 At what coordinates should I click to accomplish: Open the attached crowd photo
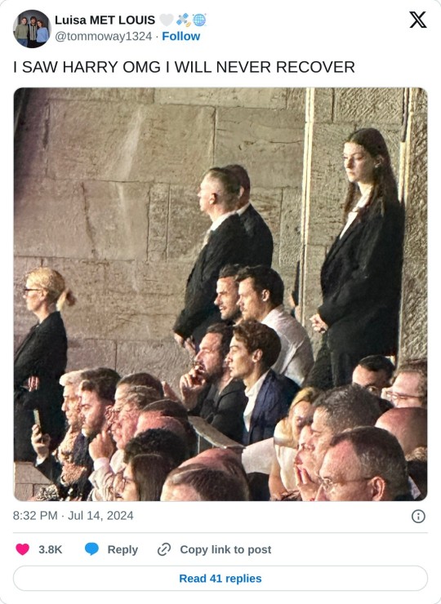pos(220,295)
